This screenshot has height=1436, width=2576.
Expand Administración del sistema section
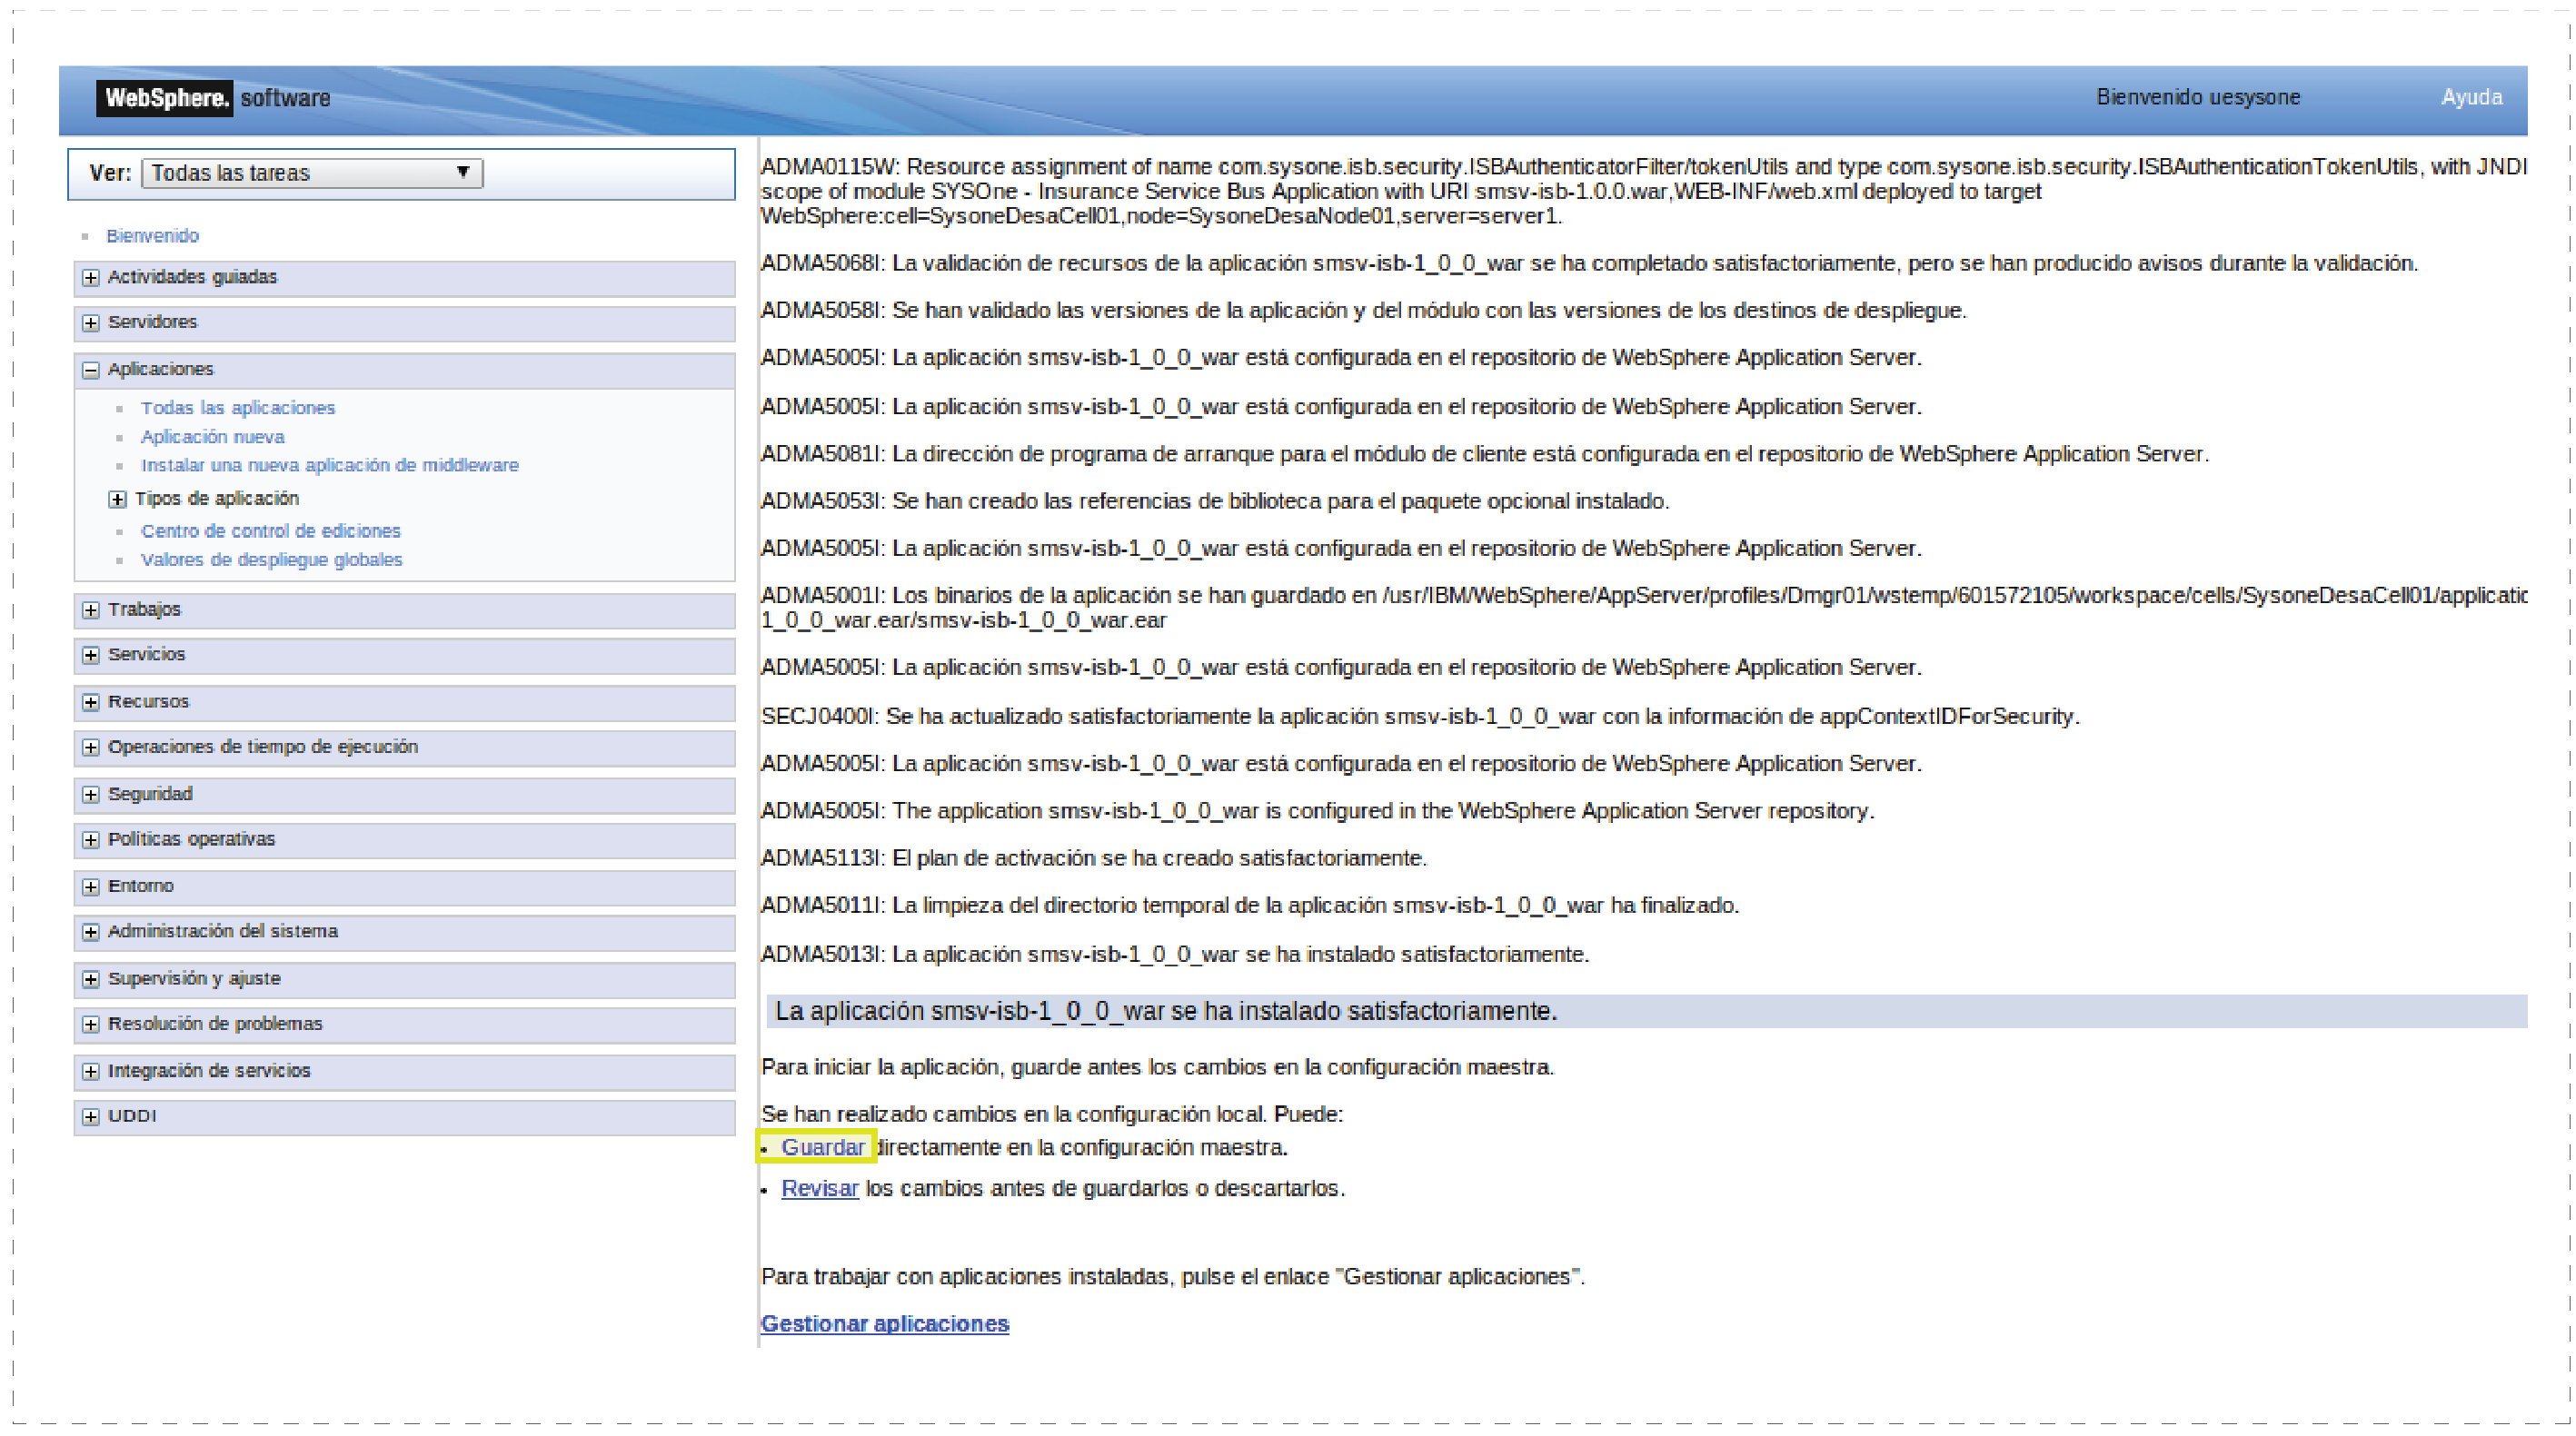(x=91, y=931)
